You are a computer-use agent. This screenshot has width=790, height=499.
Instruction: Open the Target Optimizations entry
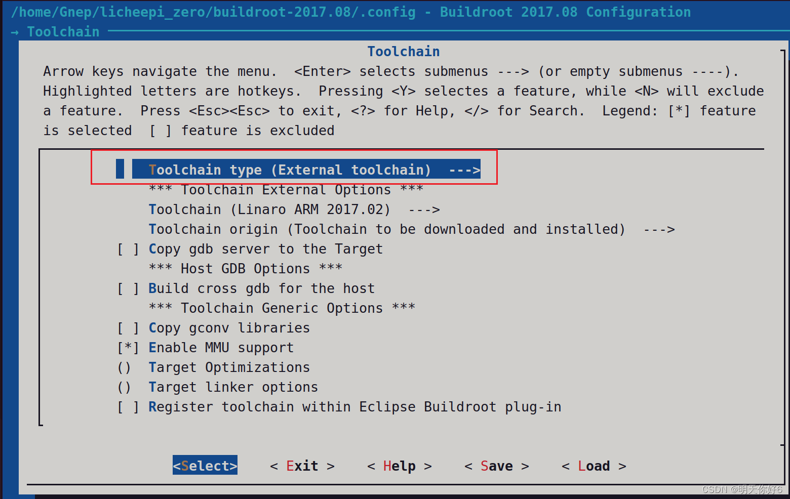pos(229,367)
